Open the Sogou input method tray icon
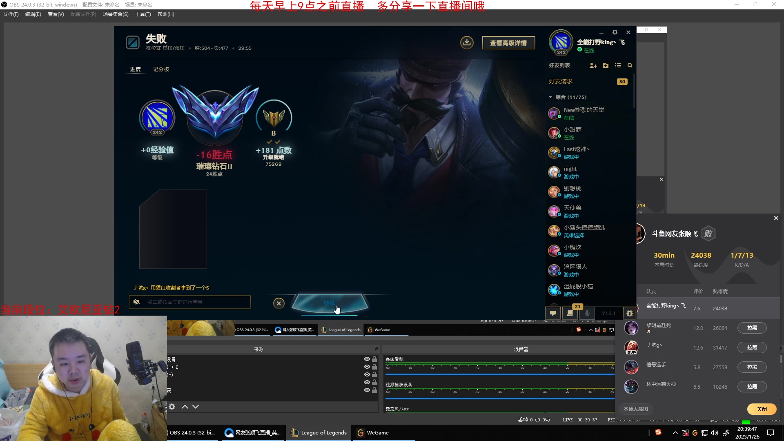The height and width of the screenshot is (441, 784). [x=658, y=432]
